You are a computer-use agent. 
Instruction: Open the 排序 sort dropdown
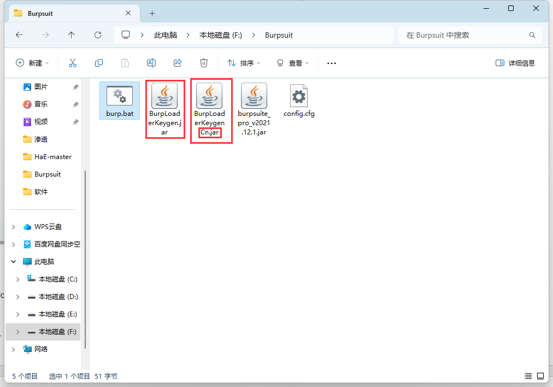click(x=244, y=63)
